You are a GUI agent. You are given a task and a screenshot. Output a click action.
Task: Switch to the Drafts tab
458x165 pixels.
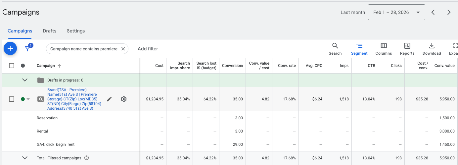click(49, 31)
